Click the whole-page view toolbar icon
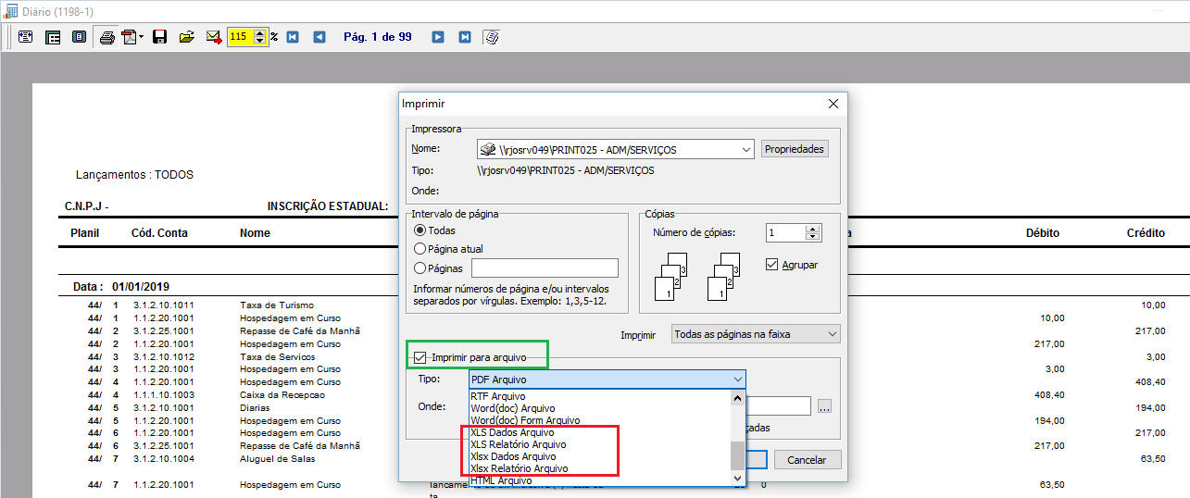This screenshot has height=498, width=1190. tap(79, 37)
